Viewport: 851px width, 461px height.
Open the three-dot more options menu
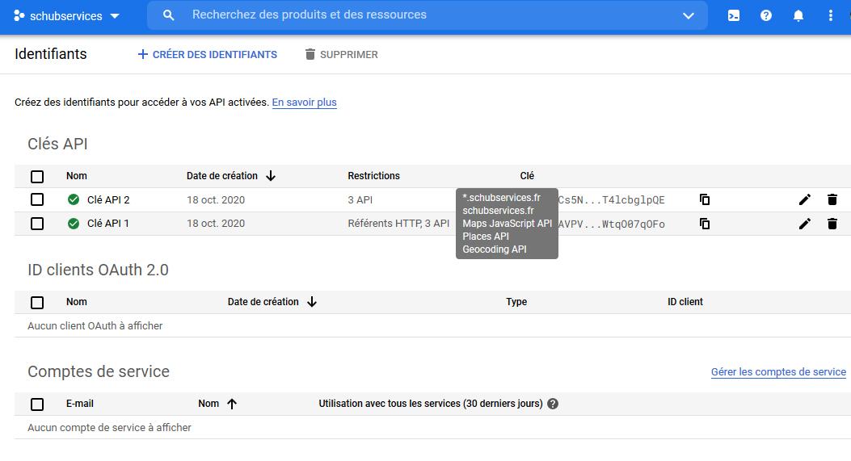click(x=830, y=15)
